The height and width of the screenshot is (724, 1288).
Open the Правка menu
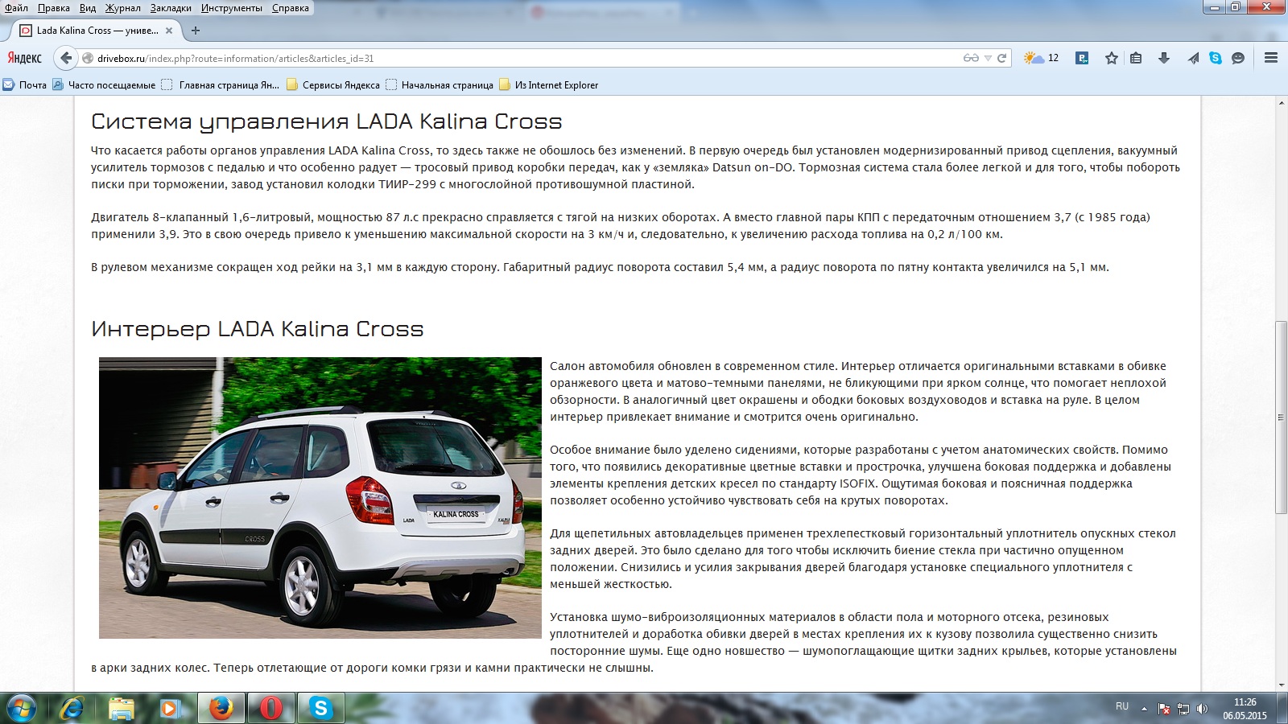pyautogui.click(x=54, y=8)
